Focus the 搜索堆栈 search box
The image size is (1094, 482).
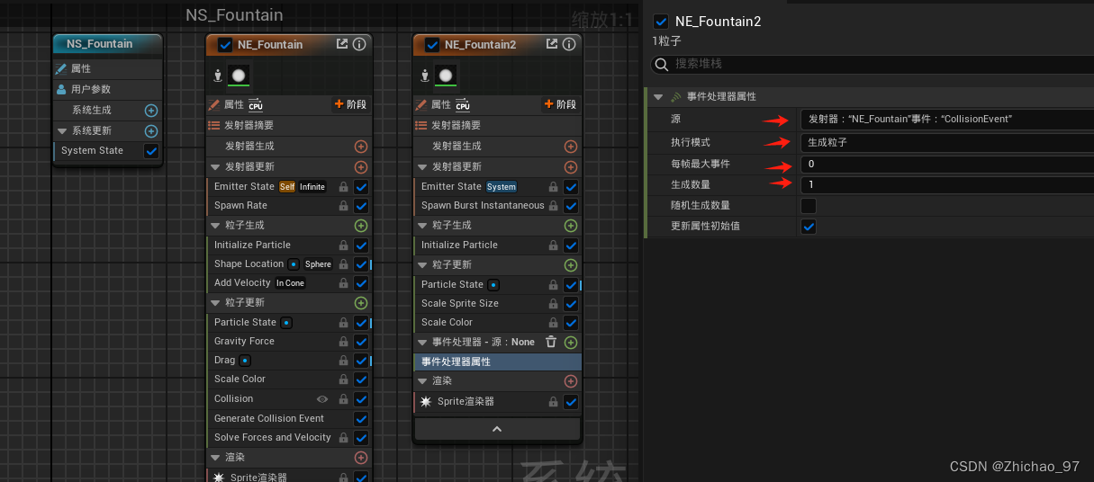tap(872, 65)
